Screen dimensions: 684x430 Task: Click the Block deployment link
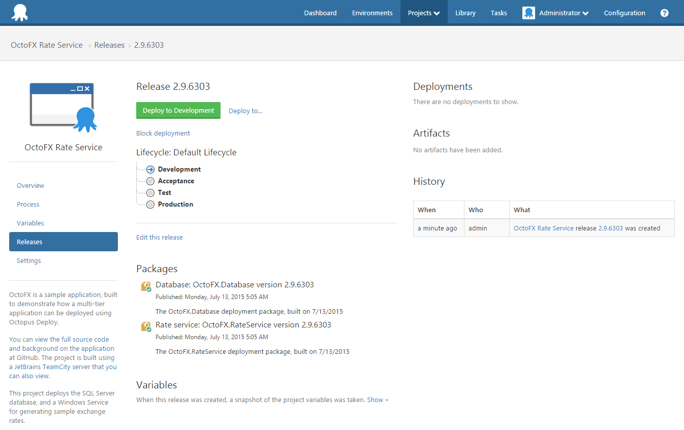pyautogui.click(x=163, y=133)
